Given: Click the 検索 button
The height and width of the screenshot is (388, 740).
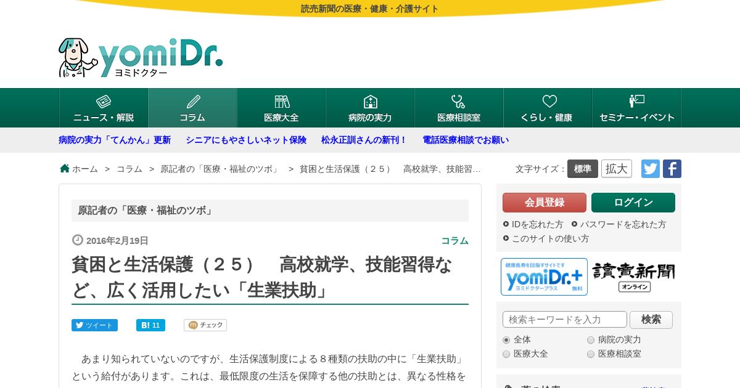Looking at the screenshot, I should pos(651,320).
